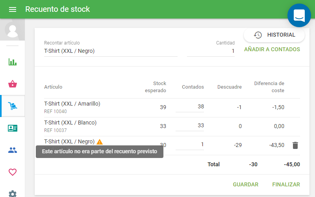Open the Historial count history
315x197 pixels.
coord(274,35)
